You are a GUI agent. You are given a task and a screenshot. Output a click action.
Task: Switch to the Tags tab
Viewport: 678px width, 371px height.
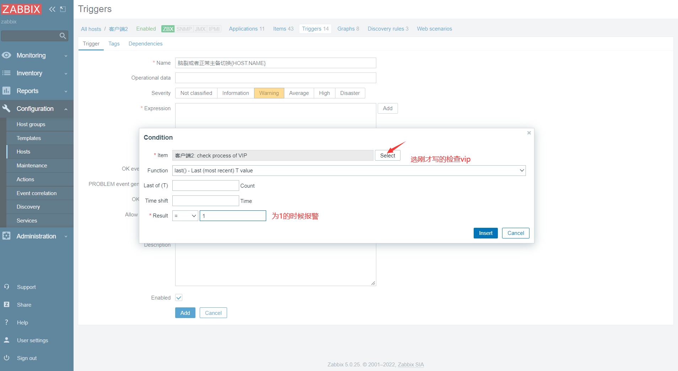tap(114, 44)
